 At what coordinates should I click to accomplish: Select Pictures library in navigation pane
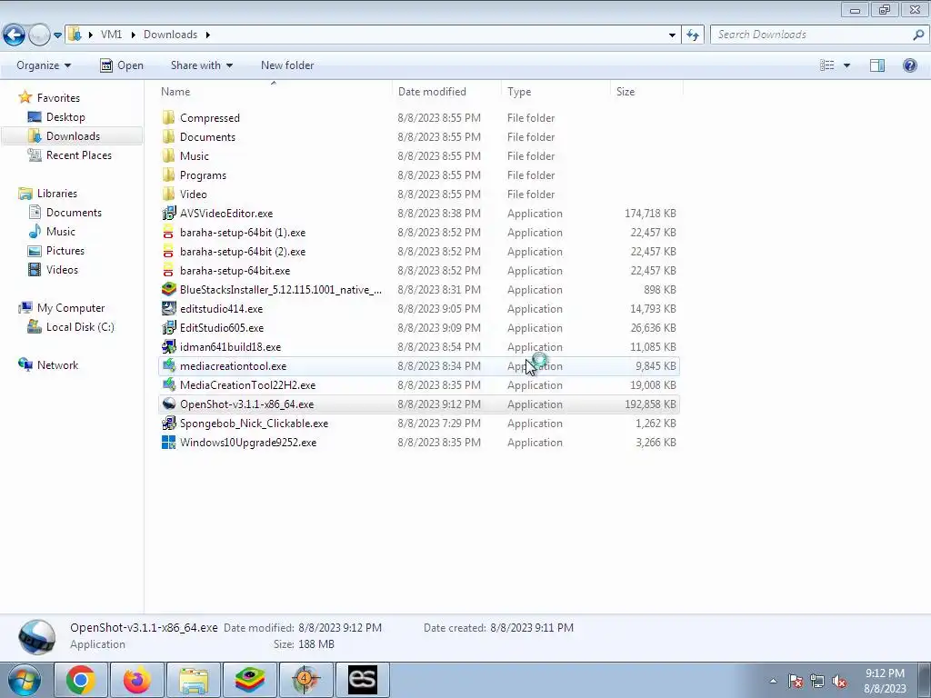(x=65, y=251)
